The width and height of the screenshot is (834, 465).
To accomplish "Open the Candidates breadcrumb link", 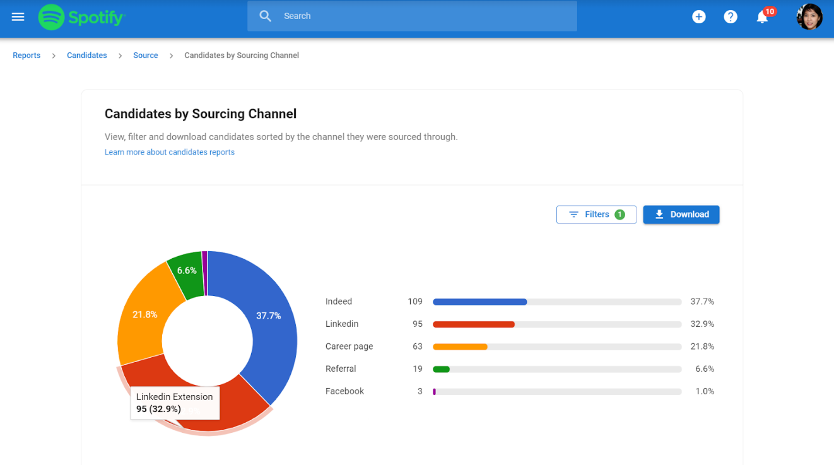I will (86, 56).
